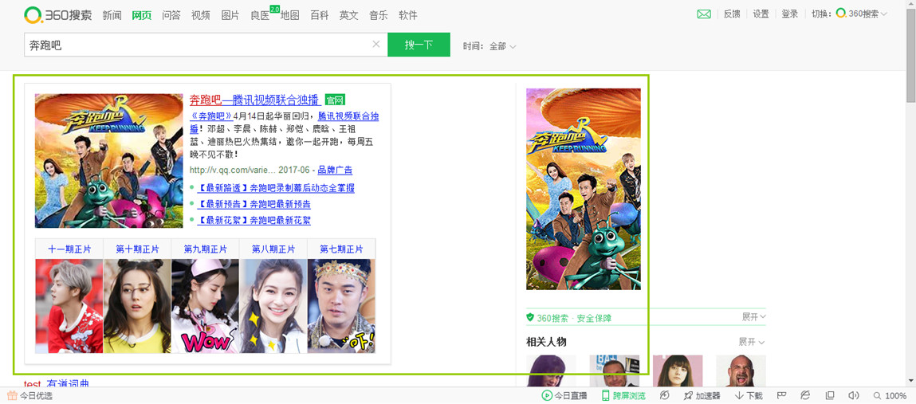Image resolution: width=916 pixels, height=404 pixels.
Task: Click the 品牌广告 link
Action: pyautogui.click(x=335, y=171)
